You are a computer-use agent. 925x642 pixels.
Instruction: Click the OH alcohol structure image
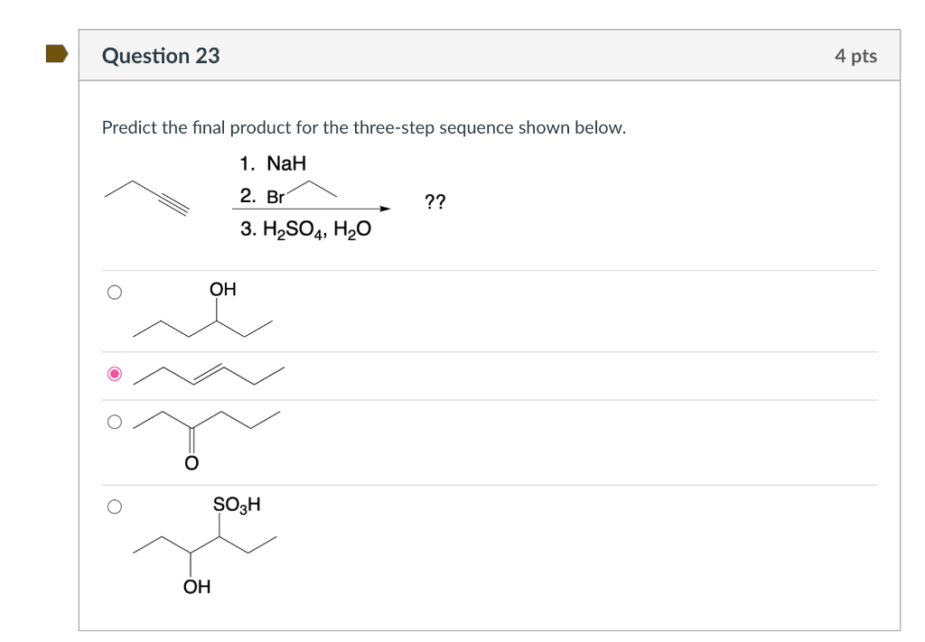point(203,313)
